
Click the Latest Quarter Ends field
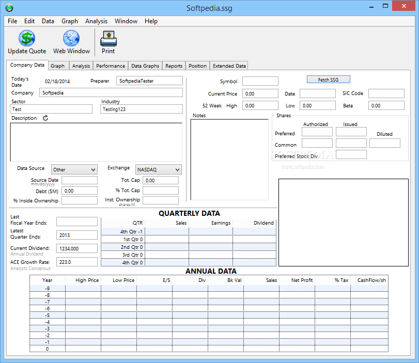point(77,235)
